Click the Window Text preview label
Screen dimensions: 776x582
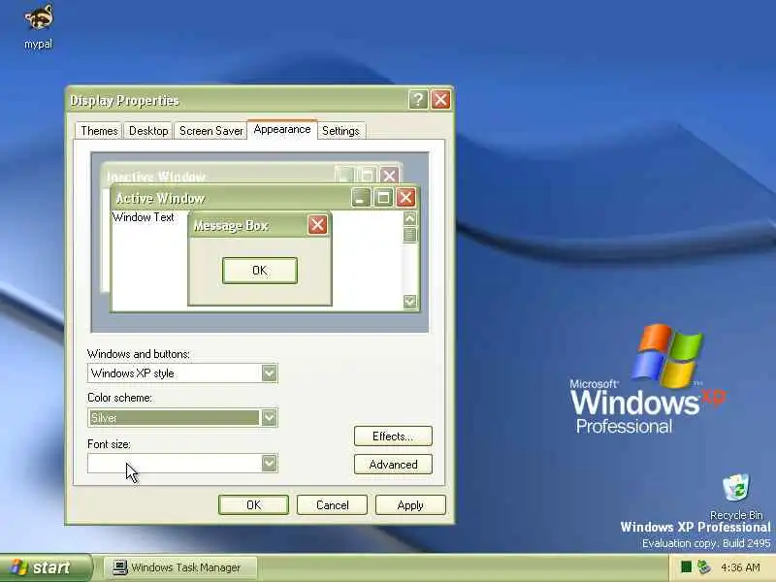pos(143,217)
